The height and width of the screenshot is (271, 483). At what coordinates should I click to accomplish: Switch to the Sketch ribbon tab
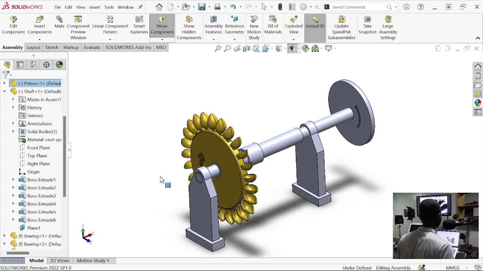point(52,47)
